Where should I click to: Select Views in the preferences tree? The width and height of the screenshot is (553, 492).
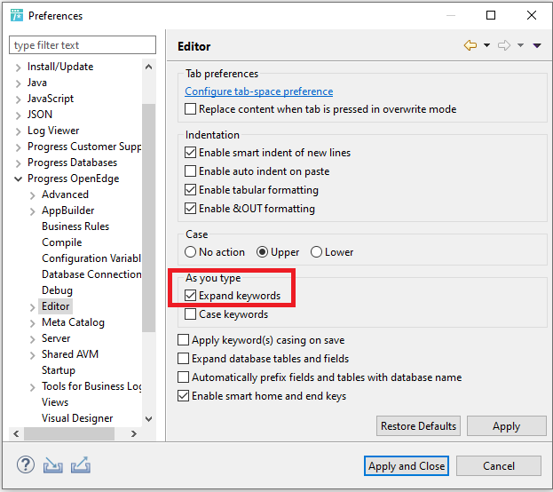(x=55, y=402)
